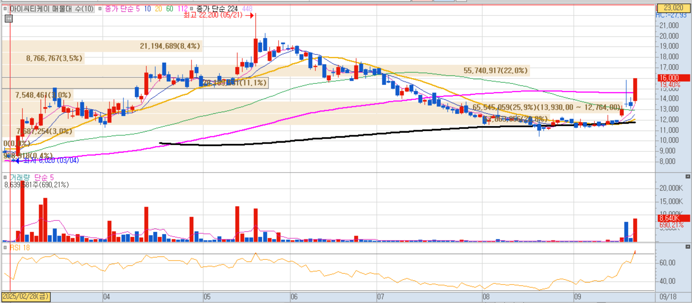Click the 2025/02/28(금) date box
The height and width of the screenshot is (303, 692).
26,297
